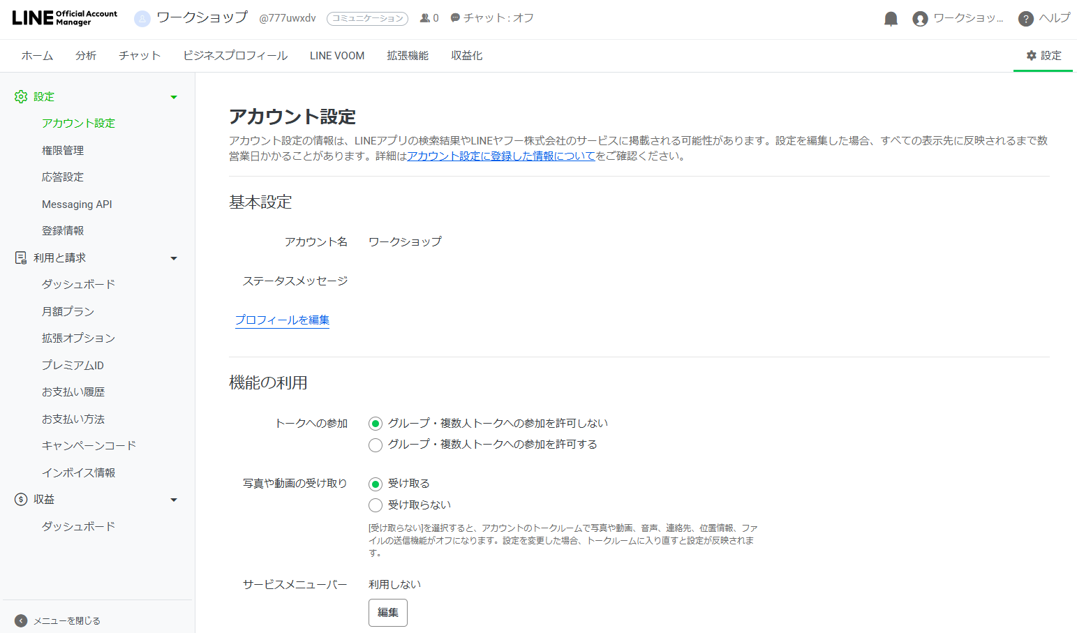The width and height of the screenshot is (1077, 633).
Task: Select 受け取らない for photos and videos
Action: [375, 505]
